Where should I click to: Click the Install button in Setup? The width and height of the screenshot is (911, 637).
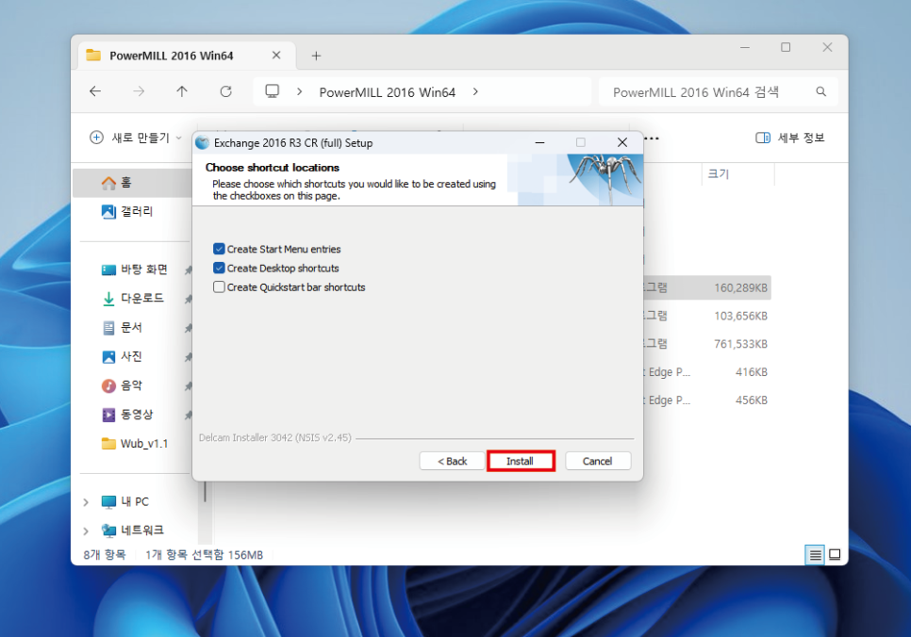pos(520,461)
